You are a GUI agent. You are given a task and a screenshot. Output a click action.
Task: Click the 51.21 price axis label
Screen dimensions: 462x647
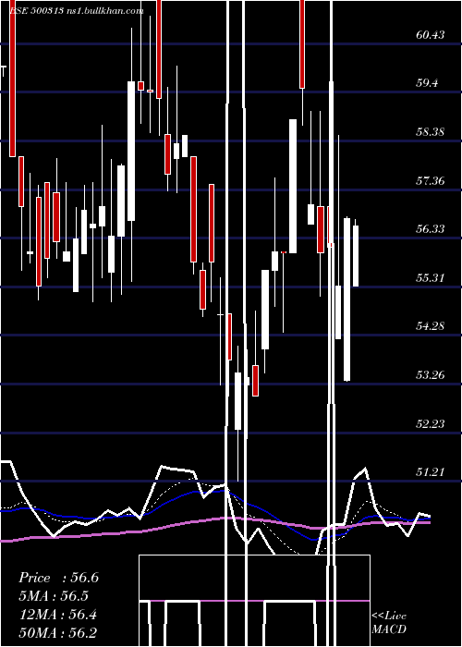431,471
